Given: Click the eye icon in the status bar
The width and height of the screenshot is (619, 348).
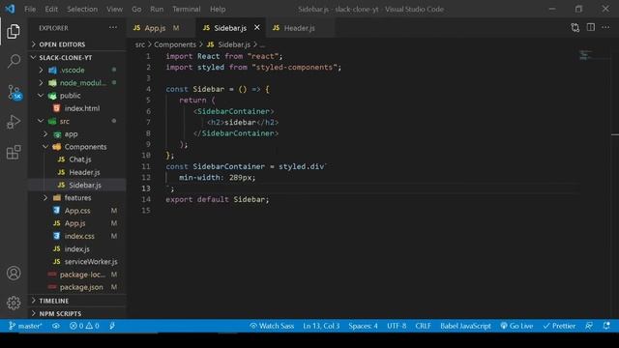Looking at the screenshot, I should point(56,326).
